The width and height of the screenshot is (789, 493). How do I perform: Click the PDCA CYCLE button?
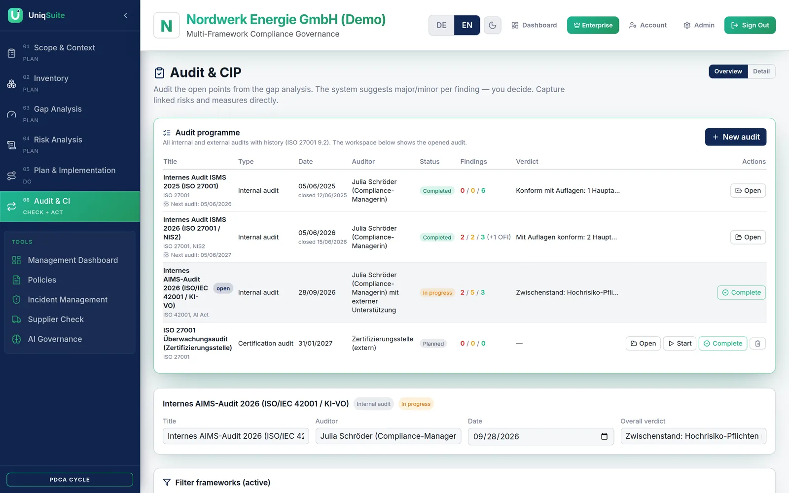tap(70, 479)
